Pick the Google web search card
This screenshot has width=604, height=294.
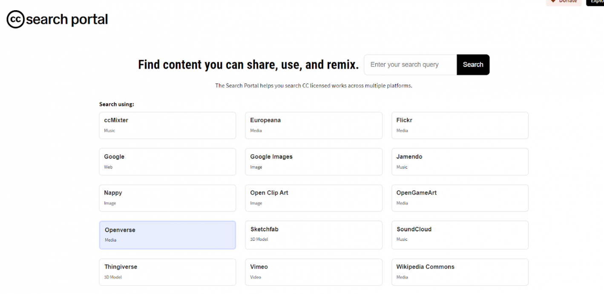167,162
